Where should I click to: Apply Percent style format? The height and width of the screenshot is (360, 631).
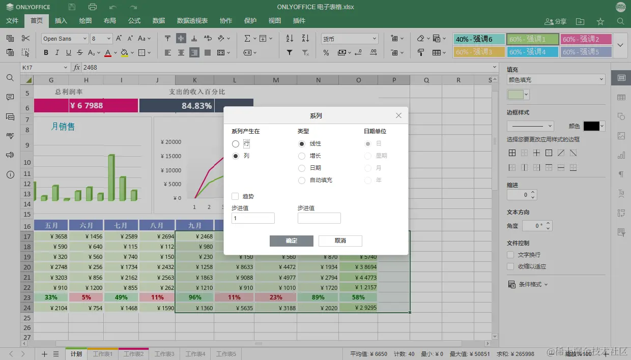(x=326, y=52)
